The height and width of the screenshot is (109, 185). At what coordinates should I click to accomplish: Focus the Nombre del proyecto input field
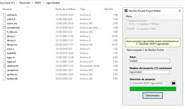tap(149, 72)
